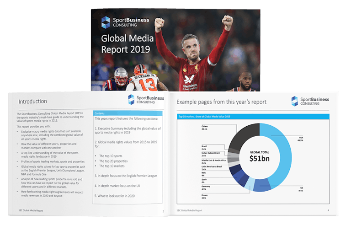Screen dimensions: 351x225
Task: Click the 'Brazil 2.4%' chart label
Action: (x=204, y=147)
